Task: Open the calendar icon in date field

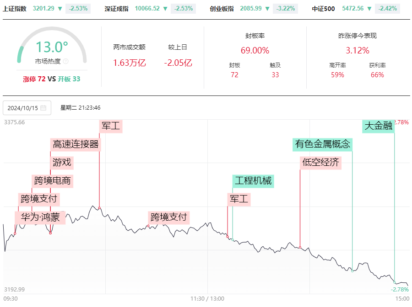Action: [x=43, y=108]
